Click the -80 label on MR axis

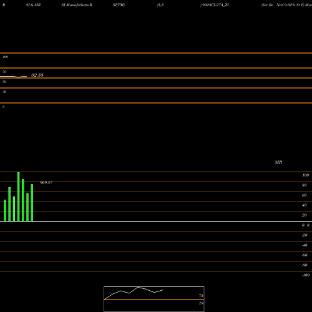(x=305, y=265)
